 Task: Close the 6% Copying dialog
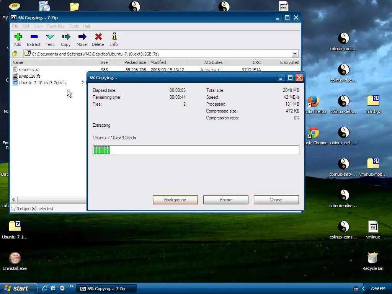coord(299,77)
